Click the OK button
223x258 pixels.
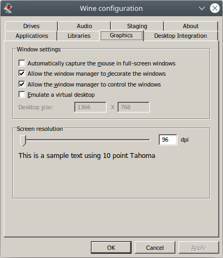click(111, 248)
